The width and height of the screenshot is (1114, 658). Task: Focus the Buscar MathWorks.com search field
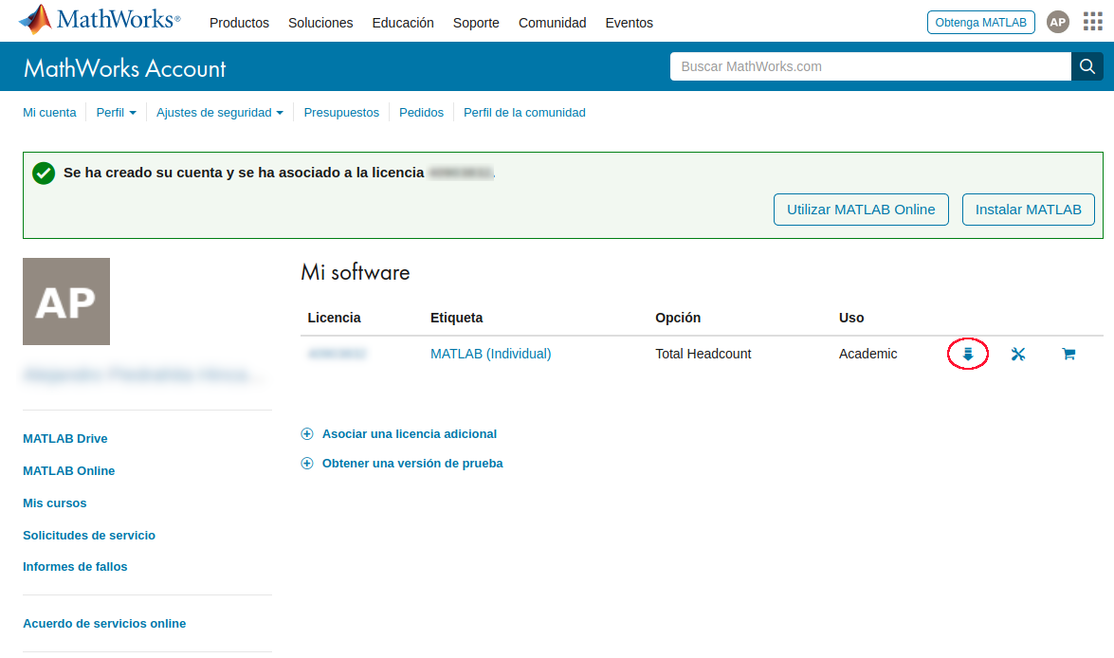click(x=870, y=66)
